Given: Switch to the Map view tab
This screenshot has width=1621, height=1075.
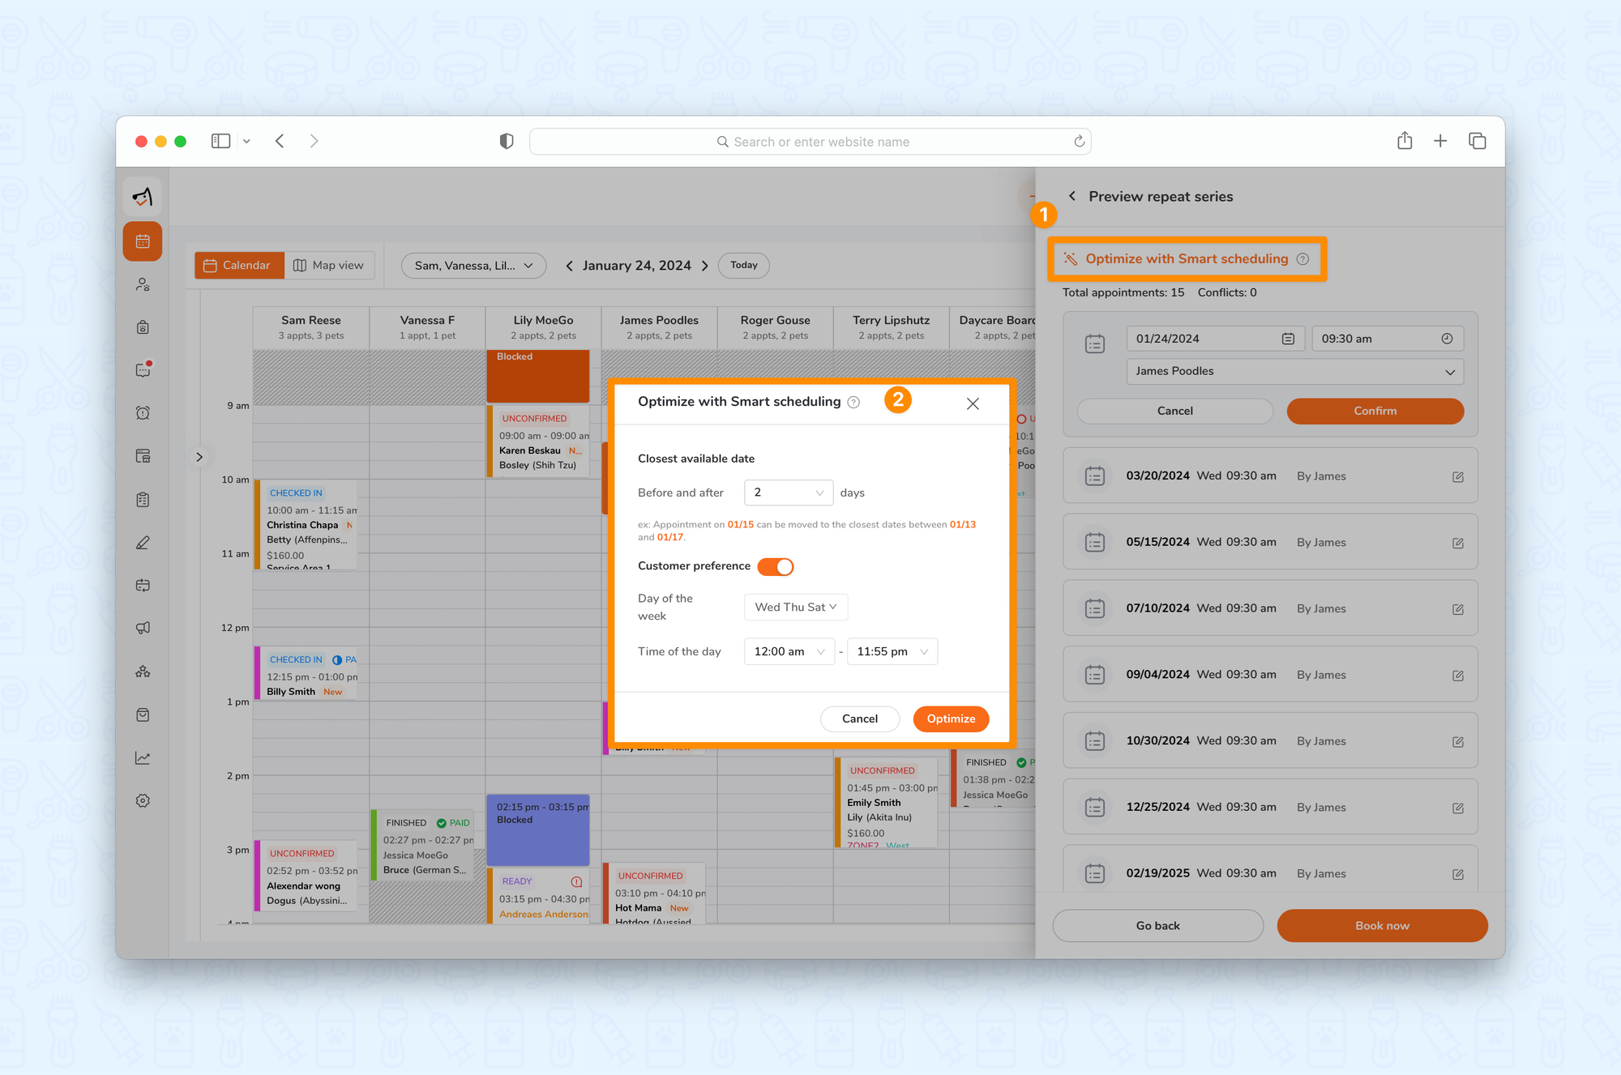Looking at the screenshot, I should (329, 265).
